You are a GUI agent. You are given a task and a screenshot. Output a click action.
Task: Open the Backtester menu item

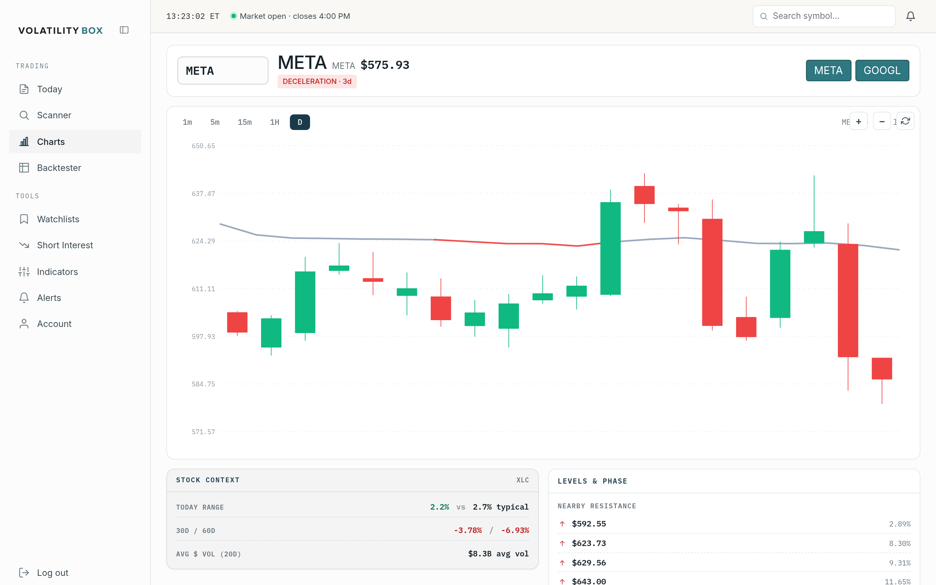click(75, 167)
